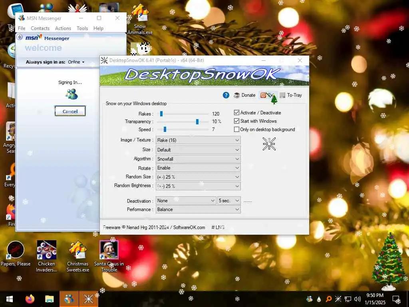
Task: Open the Snow Animals.exe desktop icon
Action: click(x=140, y=20)
